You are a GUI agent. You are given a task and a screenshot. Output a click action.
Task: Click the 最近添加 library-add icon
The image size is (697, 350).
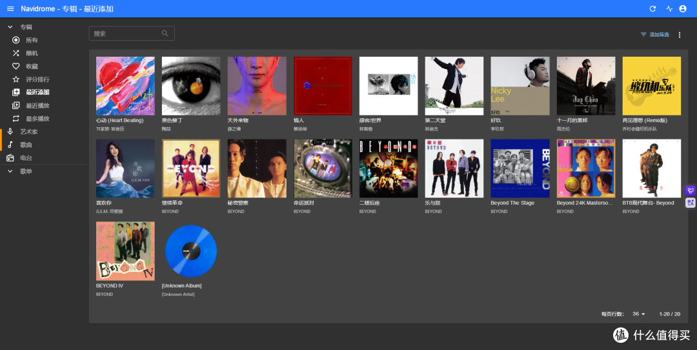16,92
